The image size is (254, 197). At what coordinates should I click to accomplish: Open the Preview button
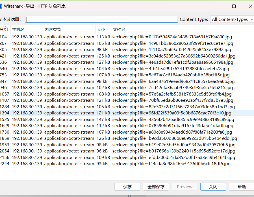click(x=184, y=187)
